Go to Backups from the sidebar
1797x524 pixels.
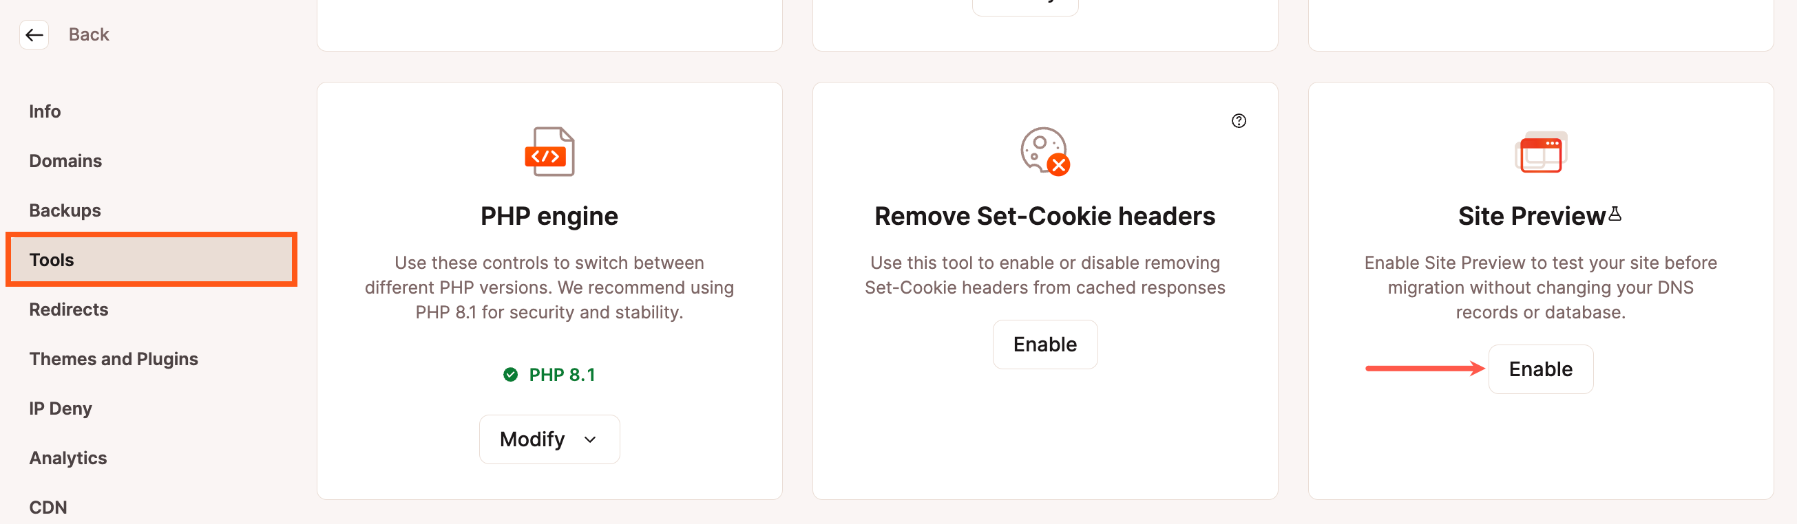(64, 210)
